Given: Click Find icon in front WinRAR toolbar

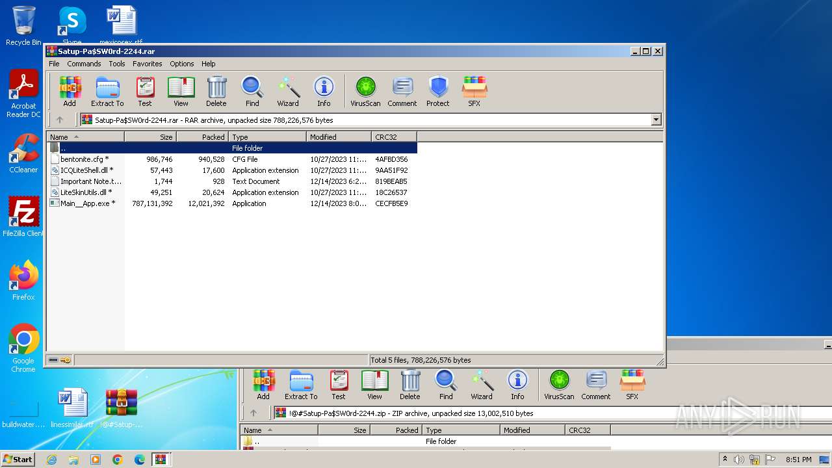Looking at the screenshot, I should 252,92.
